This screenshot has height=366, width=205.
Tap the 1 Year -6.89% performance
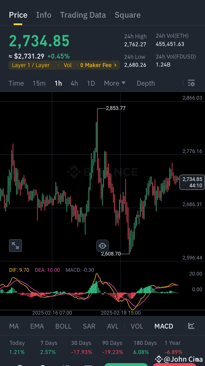[x=173, y=347]
